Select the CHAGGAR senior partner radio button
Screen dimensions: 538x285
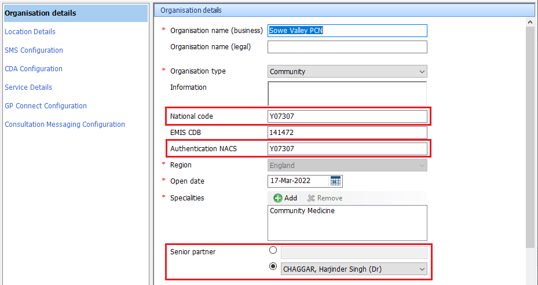coord(273,268)
